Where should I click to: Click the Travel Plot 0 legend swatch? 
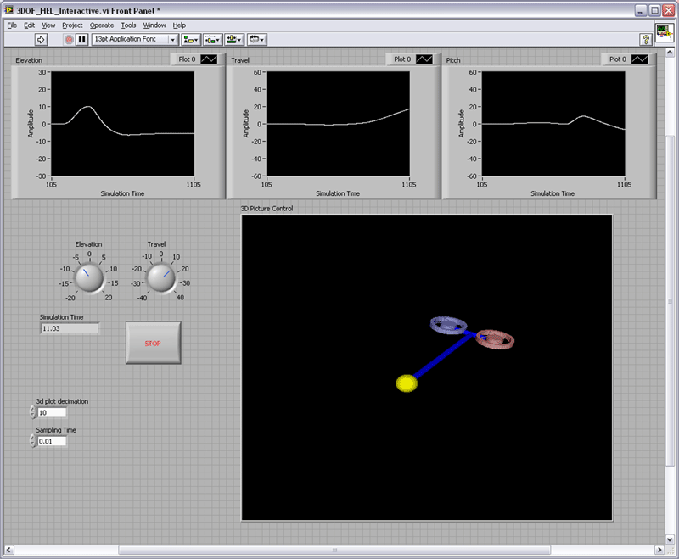(x=425, y=59)
